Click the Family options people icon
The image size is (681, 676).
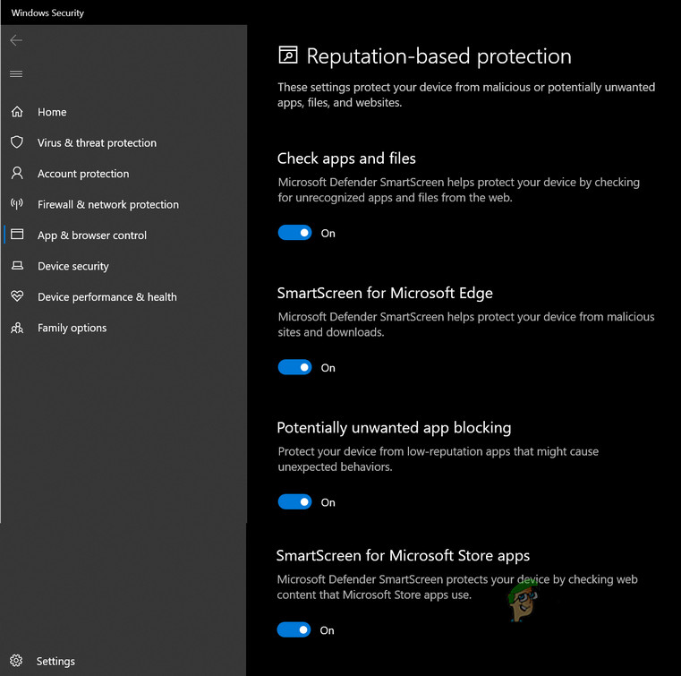point(17,328)
